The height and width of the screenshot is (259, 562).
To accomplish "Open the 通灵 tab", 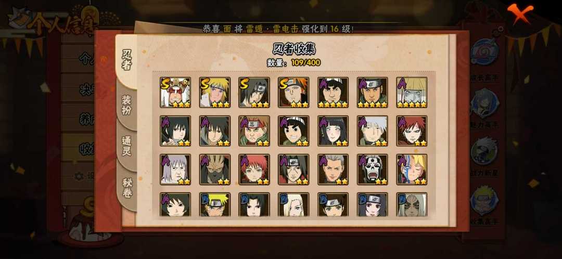I will coord(126,146).
